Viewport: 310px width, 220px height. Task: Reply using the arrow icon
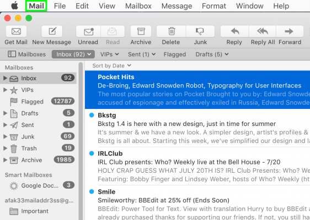(234, 31)
